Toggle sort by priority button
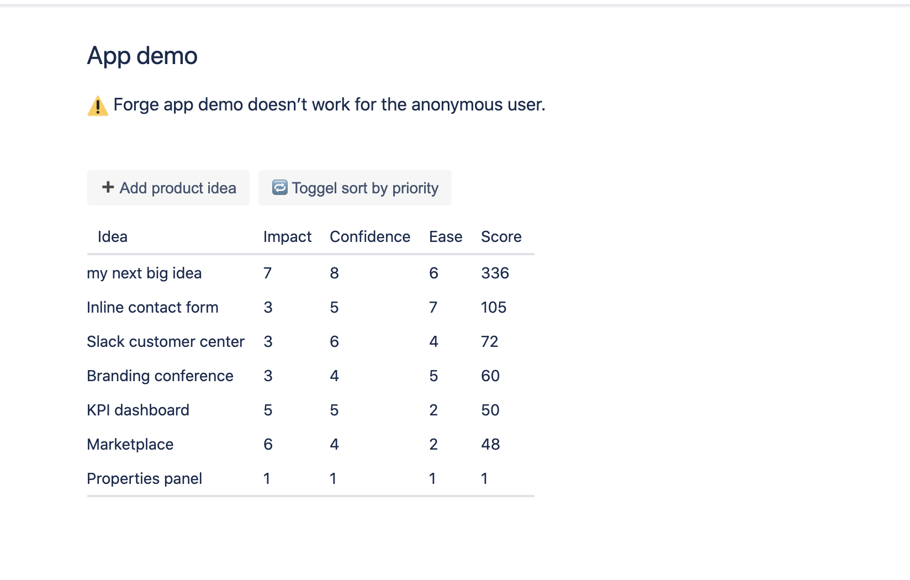 (x=355, y=188)
